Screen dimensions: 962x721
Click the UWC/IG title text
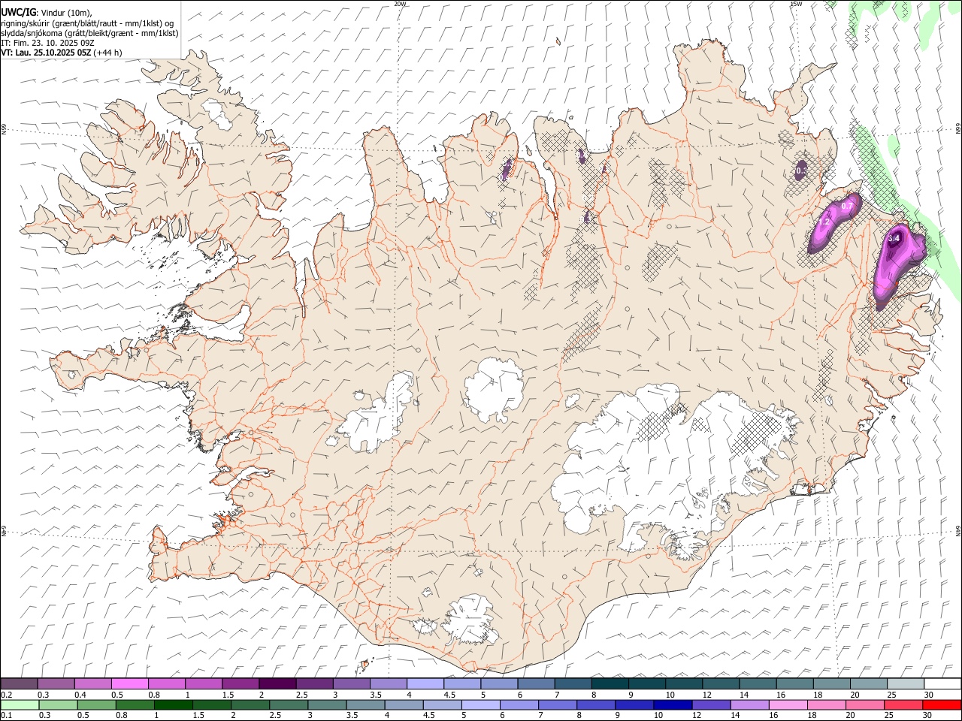18,13
